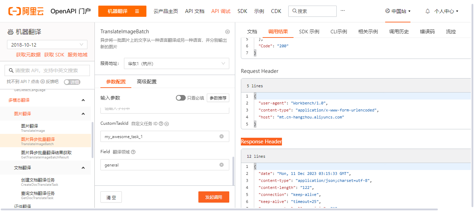Viewport: 474px width, 211px height.
Task: Collapse the 多模态翻译 section
Action: [83, 100]
